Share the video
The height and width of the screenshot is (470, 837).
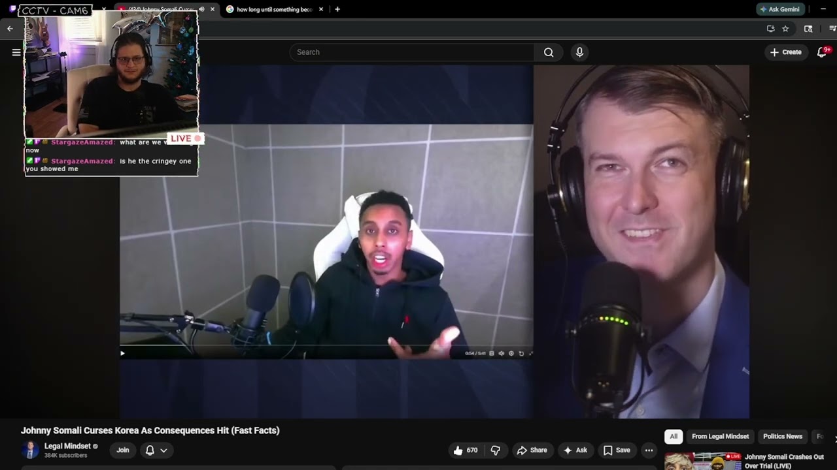(x=532, y=450)
